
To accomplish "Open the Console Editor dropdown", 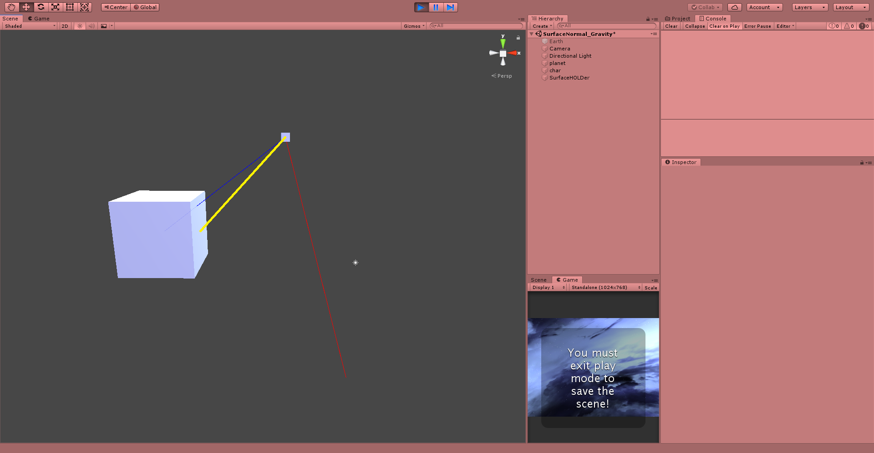I will 785,26.
